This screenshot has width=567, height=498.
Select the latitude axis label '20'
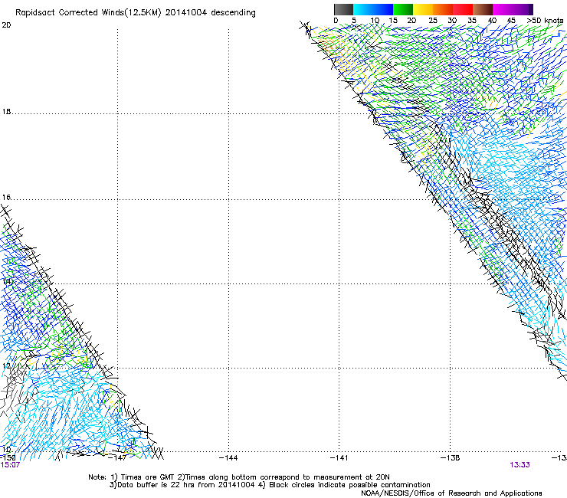(6, 25)
